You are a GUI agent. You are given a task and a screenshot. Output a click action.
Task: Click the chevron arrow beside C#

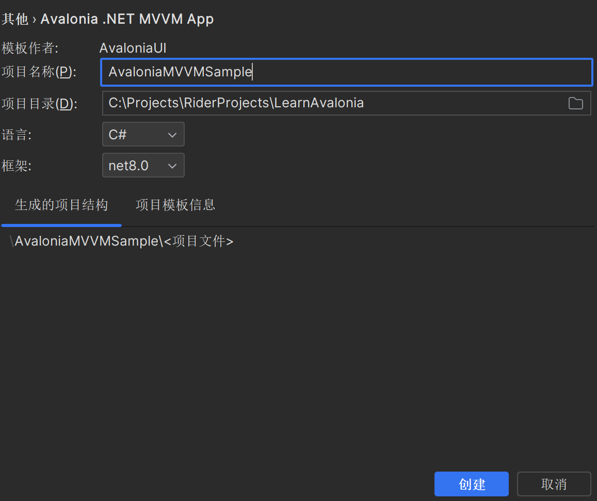point(172,135)
